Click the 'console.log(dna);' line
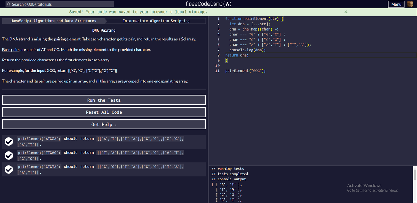The image size is (417, 203). click(x=248, y=50)
